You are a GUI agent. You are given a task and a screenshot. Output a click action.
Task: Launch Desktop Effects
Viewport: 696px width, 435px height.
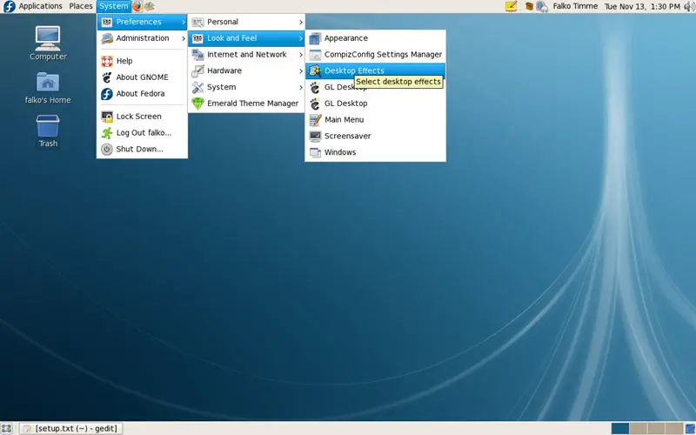point(376,70)
